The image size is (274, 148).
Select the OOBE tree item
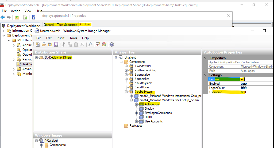click(149, 117)
